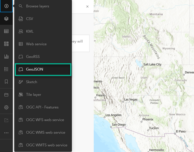Click the Hermosillo label on map
The width and height of the screenshot is (194, 152).
(156, 150)
